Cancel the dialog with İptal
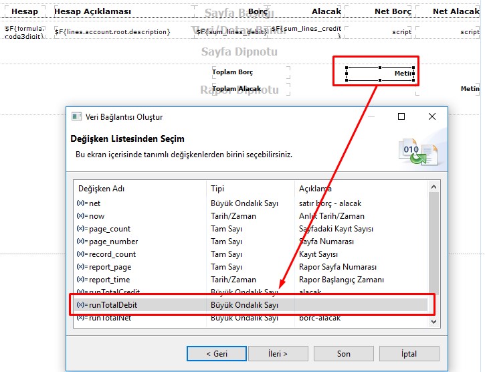 click(x=408, y=353)
